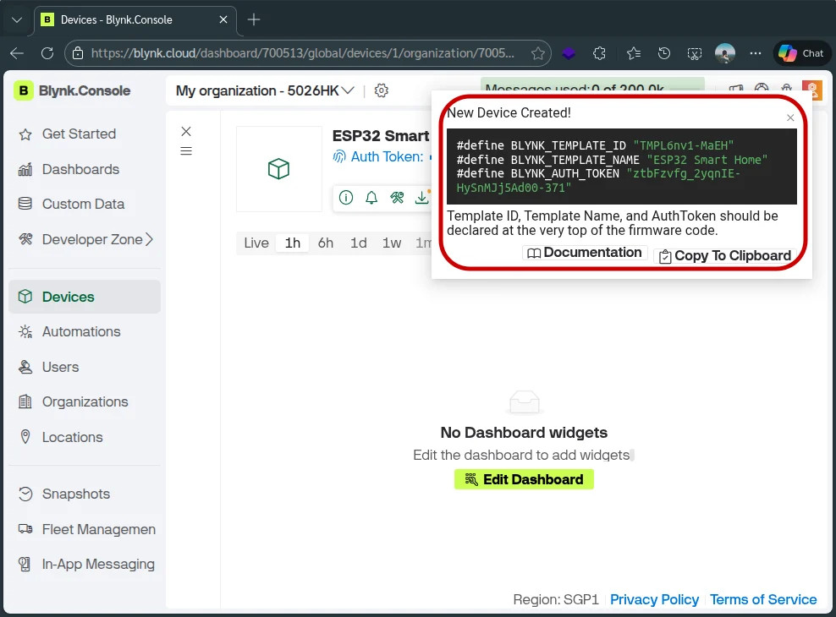Click the developer tools wrench icon
Image resolution: width=836 pixels, height=617 pixels.
[397, 198]
